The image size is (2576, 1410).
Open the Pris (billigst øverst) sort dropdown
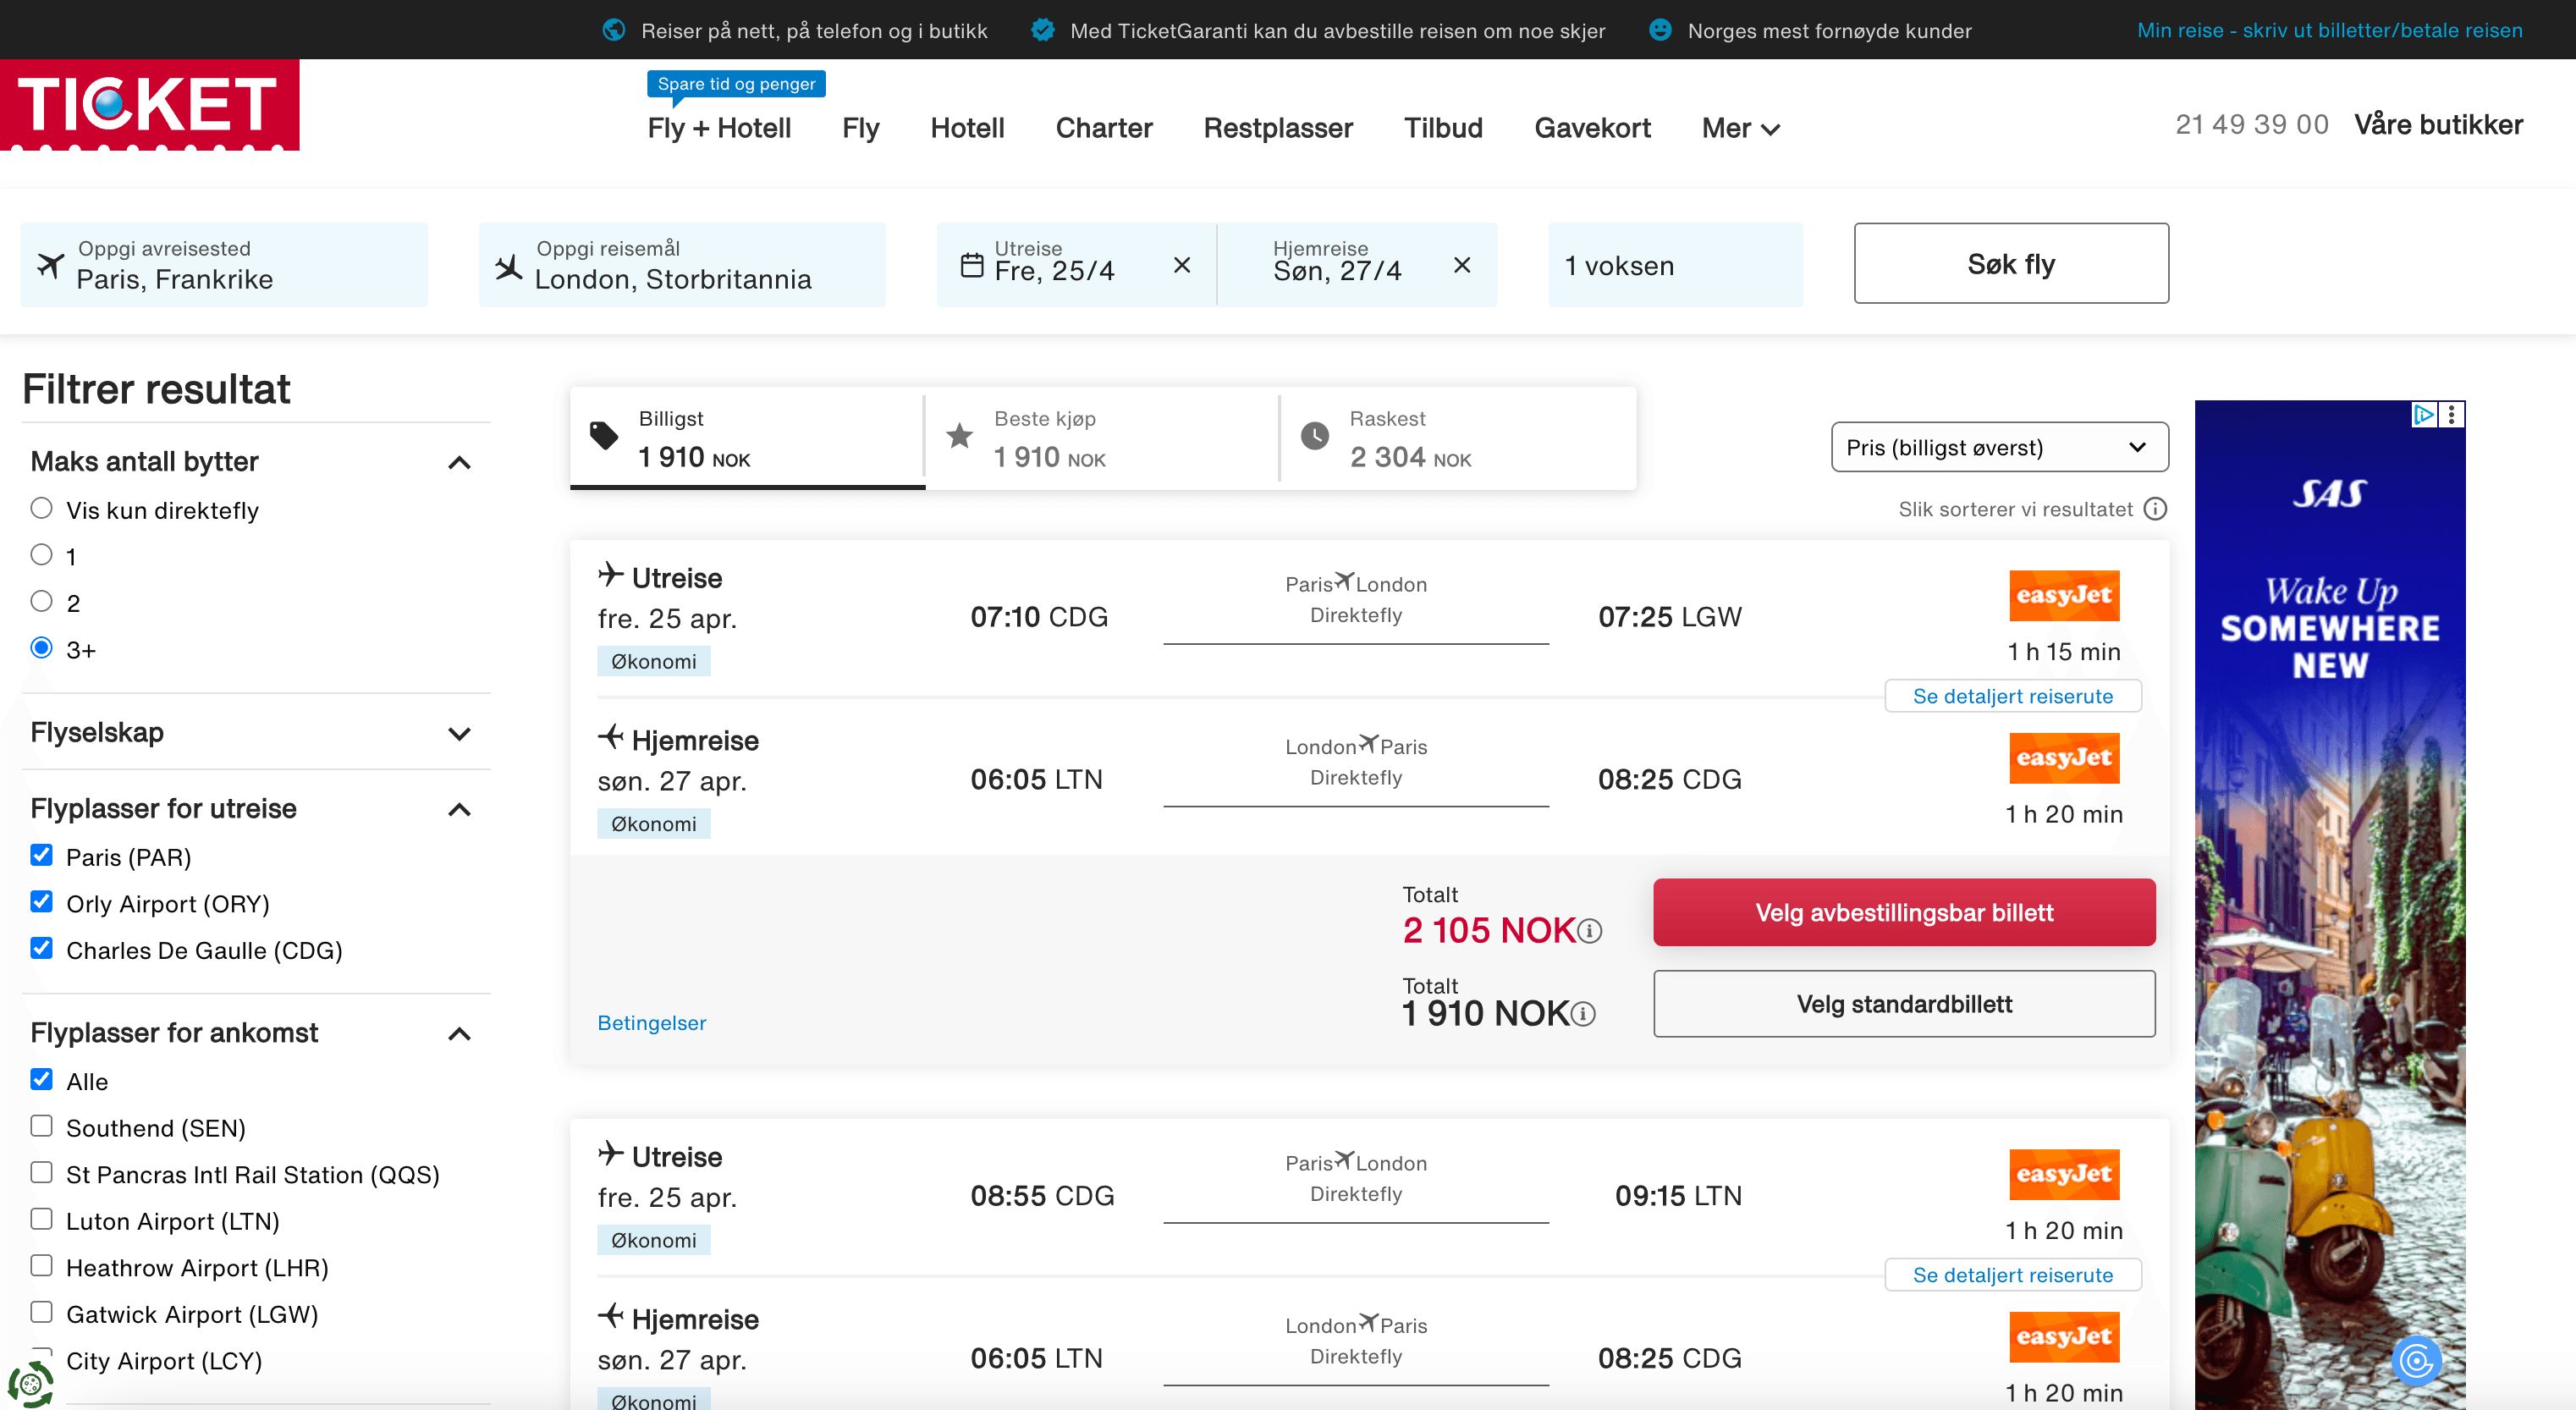[x=1999, y=447]
